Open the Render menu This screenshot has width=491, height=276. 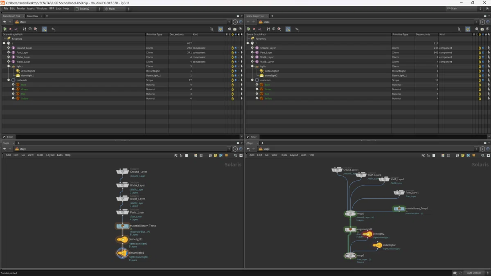click(x=20, y=9)
